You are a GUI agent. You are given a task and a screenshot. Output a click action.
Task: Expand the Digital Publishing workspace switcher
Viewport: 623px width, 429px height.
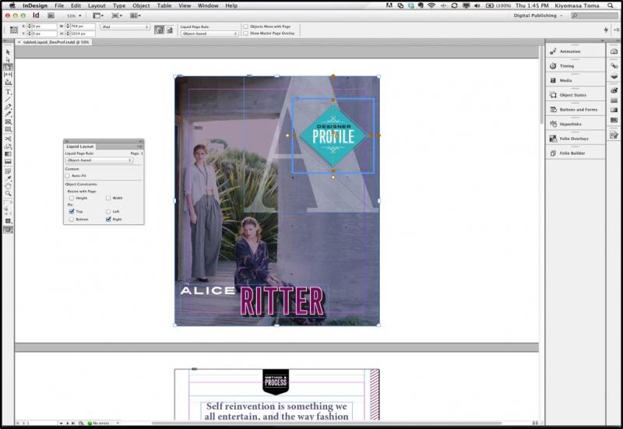(x=539, y=16)
